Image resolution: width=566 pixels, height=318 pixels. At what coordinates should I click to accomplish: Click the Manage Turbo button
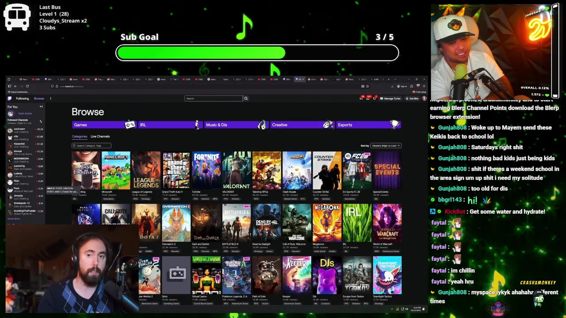point(390,98)
